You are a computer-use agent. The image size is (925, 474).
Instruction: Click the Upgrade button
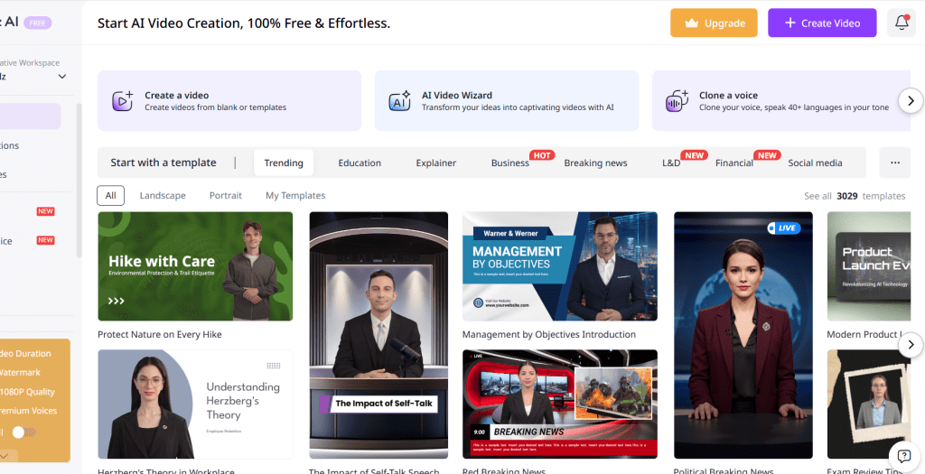[x=714, y=23]
